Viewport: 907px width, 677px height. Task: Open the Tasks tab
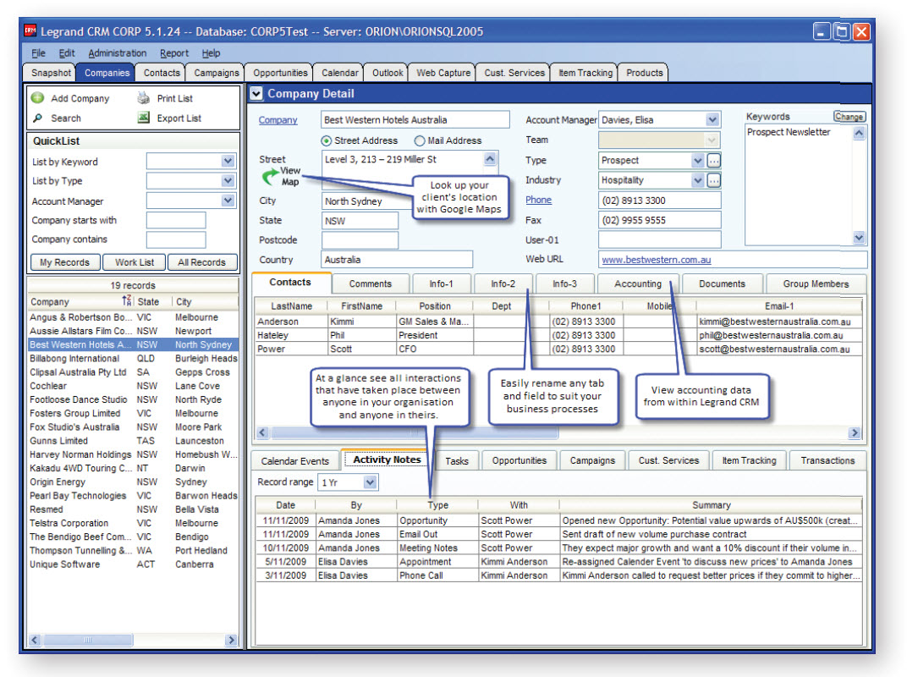click(x=456, y=460)
